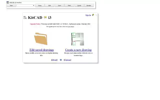Click the Print toolbar button
Image resolution: width=160 pixels, height=100 pixels.
[x=69, y=5]
